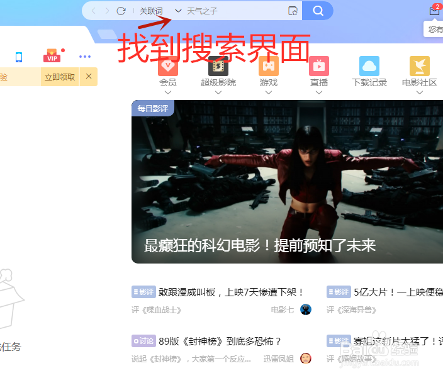Viewport: 443px width, 378px height.
Task: Open article 敢跟漫威叫板，上映7天惨遭下架！
Action: coord(231,292)
